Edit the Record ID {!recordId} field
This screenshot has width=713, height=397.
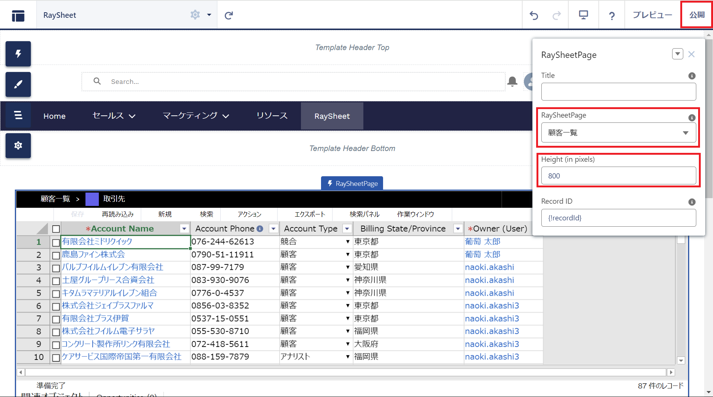pos(618,218)
